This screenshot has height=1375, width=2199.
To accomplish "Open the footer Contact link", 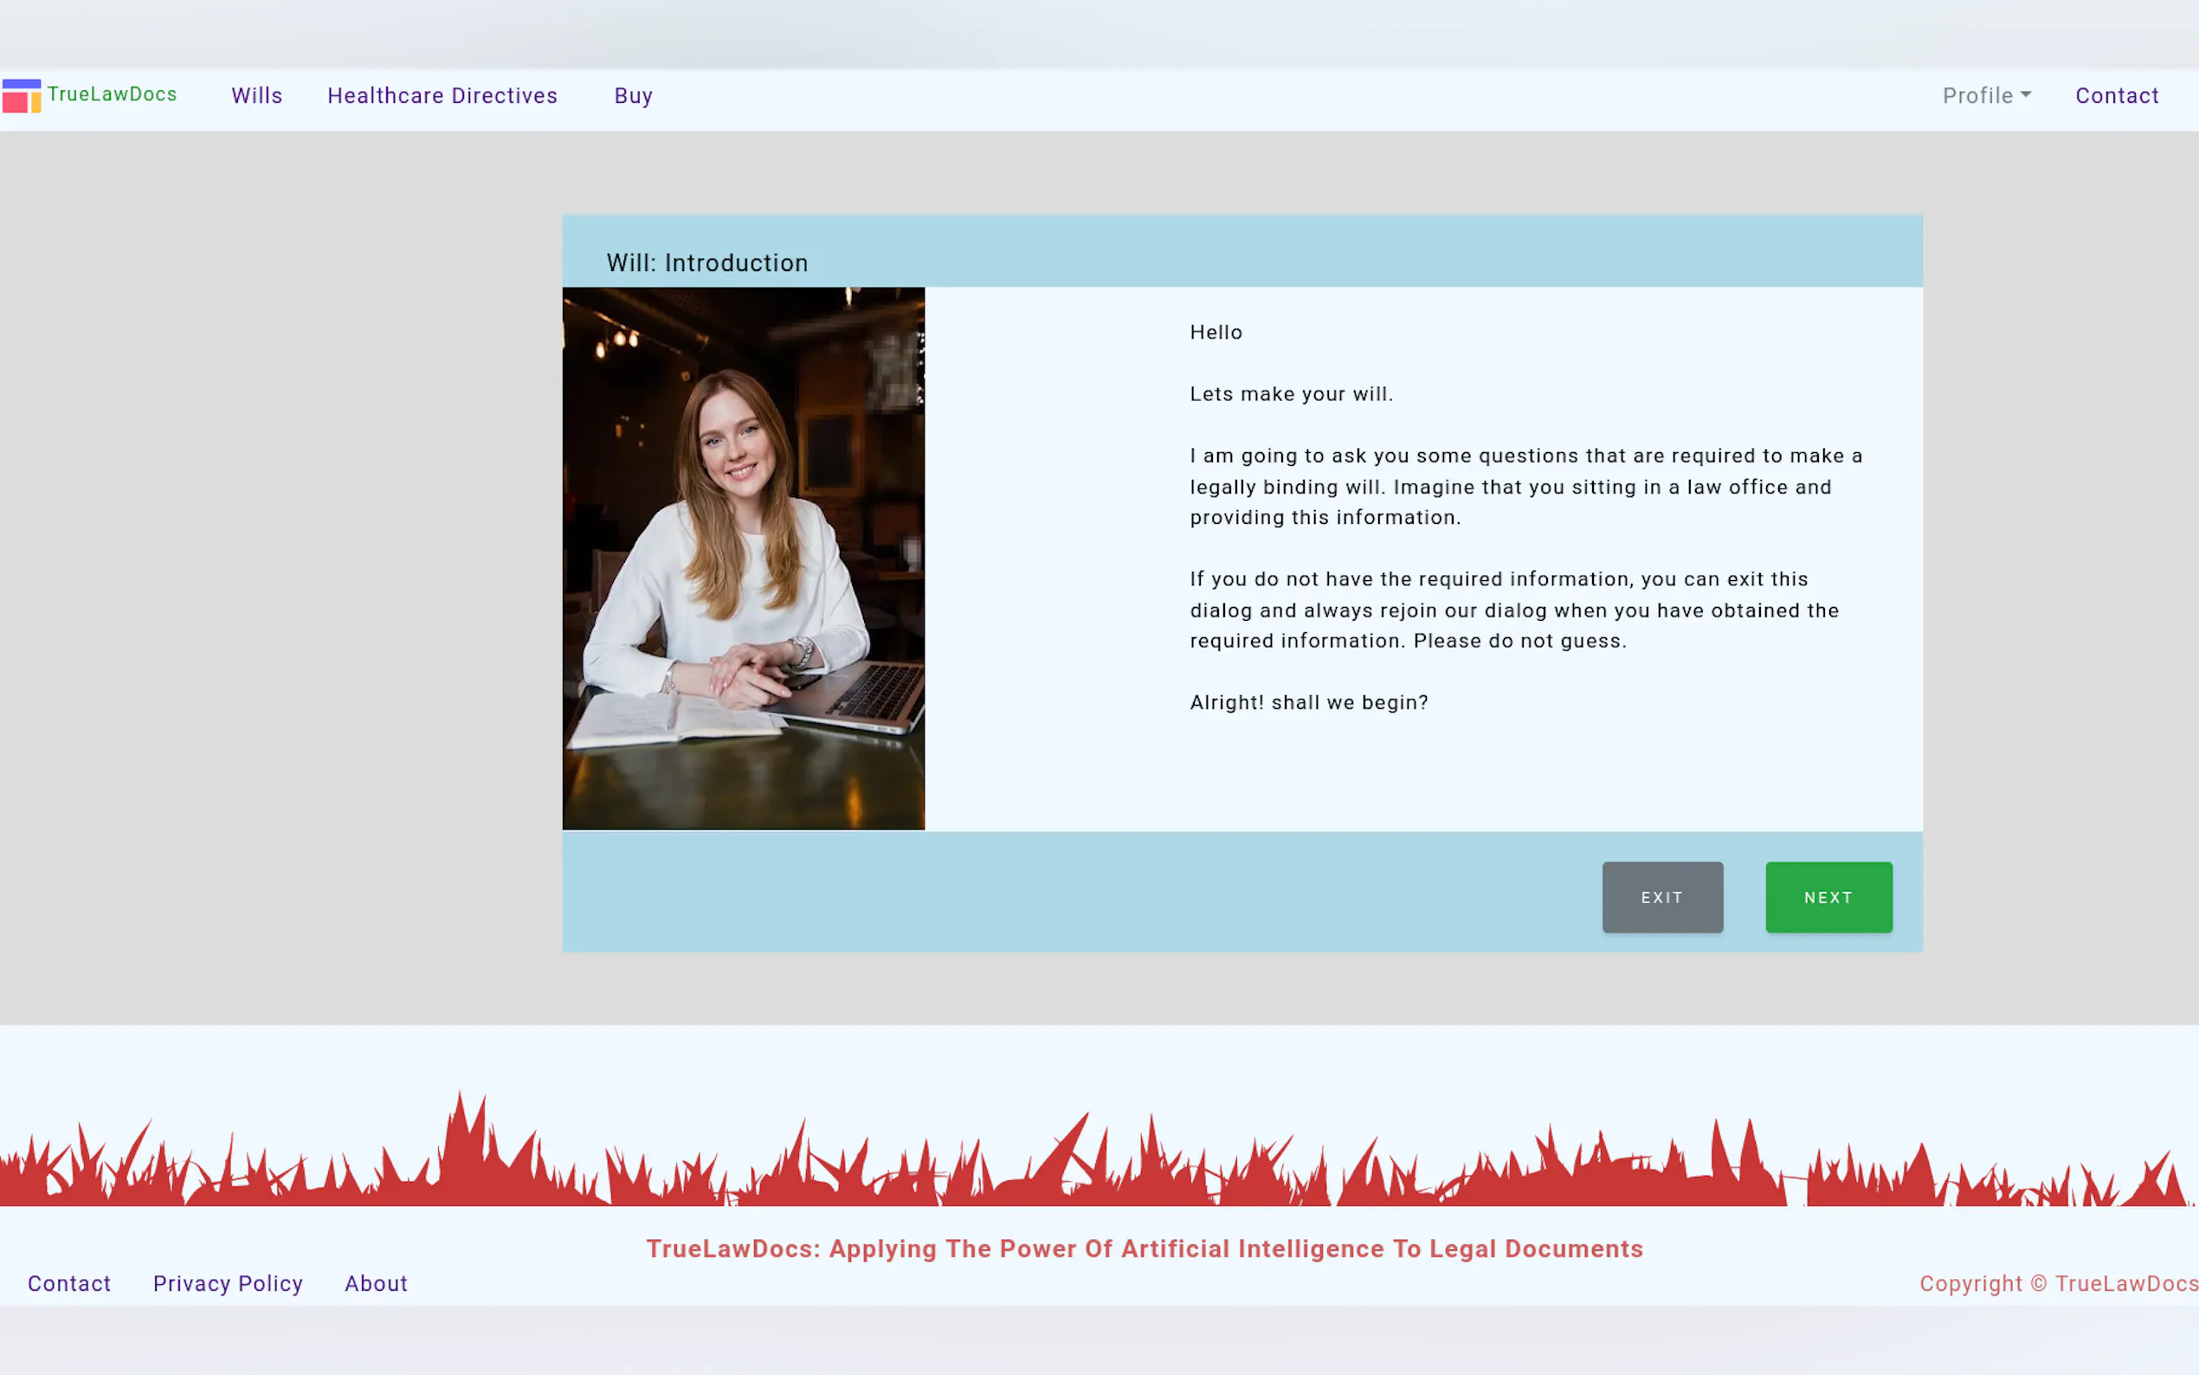I will coord(69,1283).
